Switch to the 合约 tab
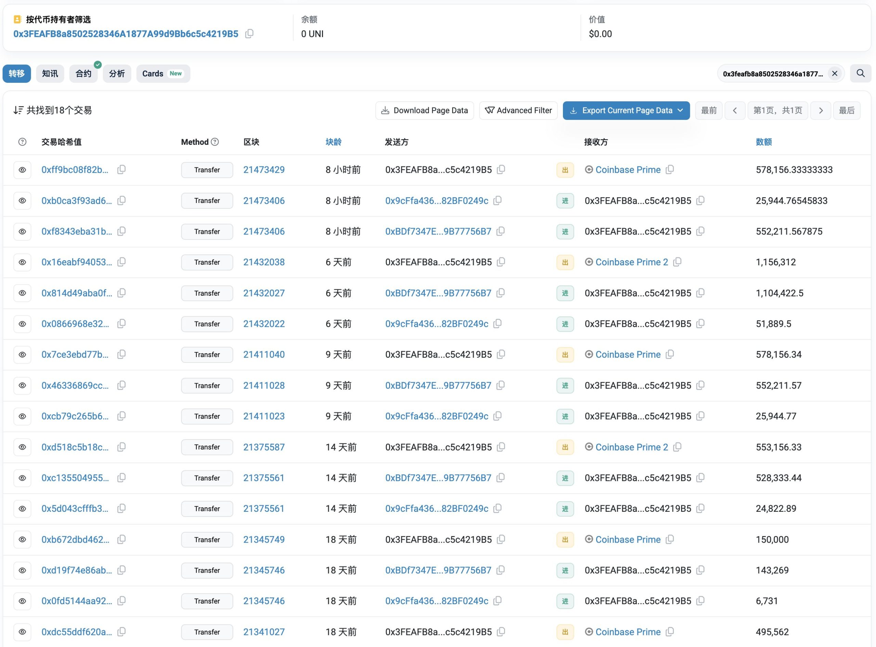The image size is (876, 647). tap(83, 73)
